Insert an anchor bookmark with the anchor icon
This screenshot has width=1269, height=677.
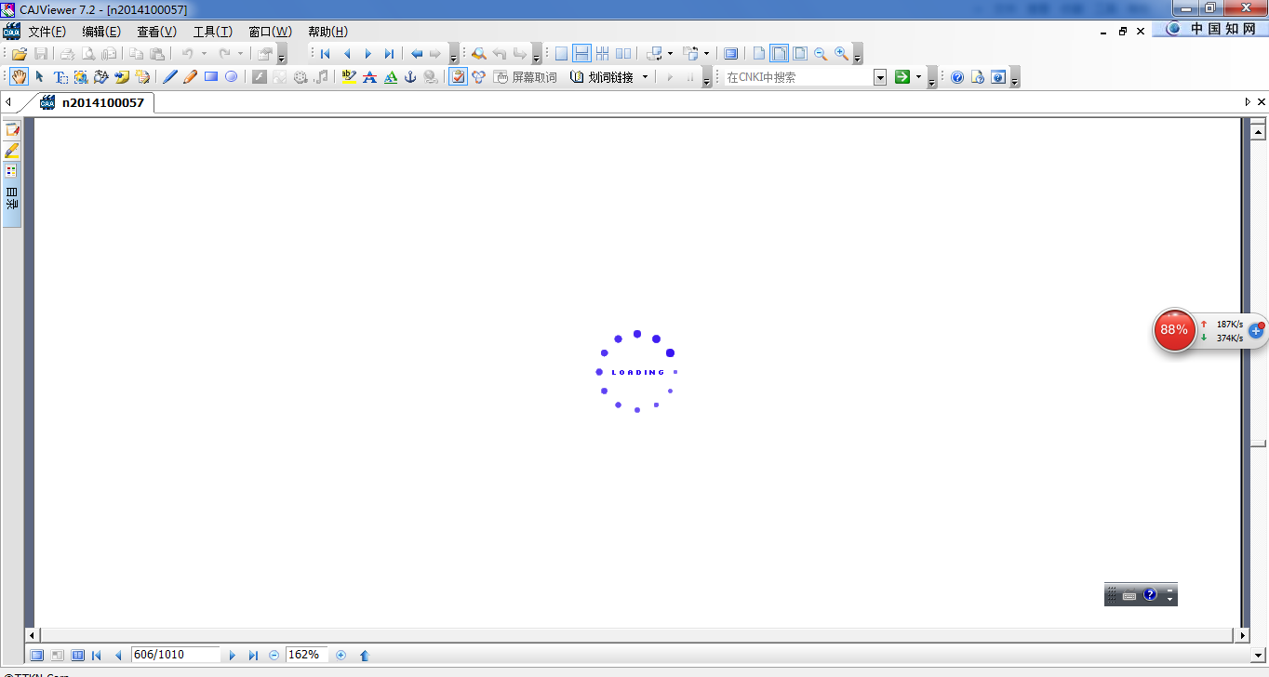[410, 77]
